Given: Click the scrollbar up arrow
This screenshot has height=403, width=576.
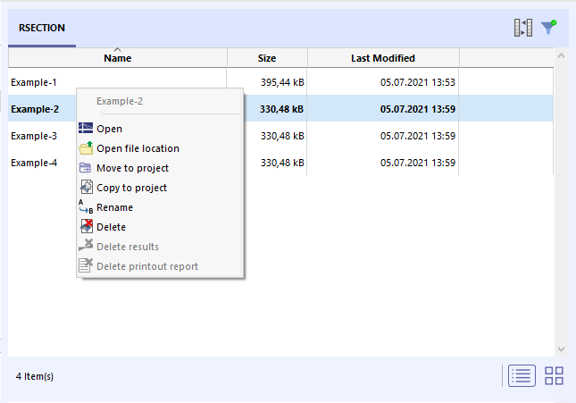Looking at the screenshot, I should point(561,55).
